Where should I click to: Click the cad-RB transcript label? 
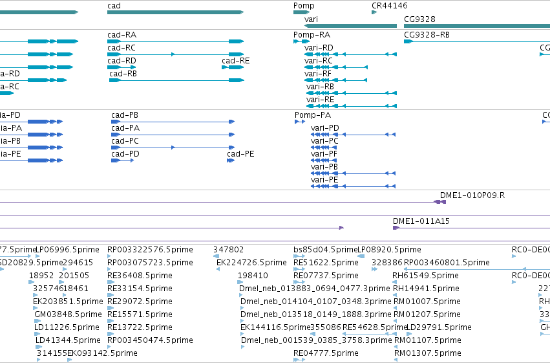pos(123,74)
